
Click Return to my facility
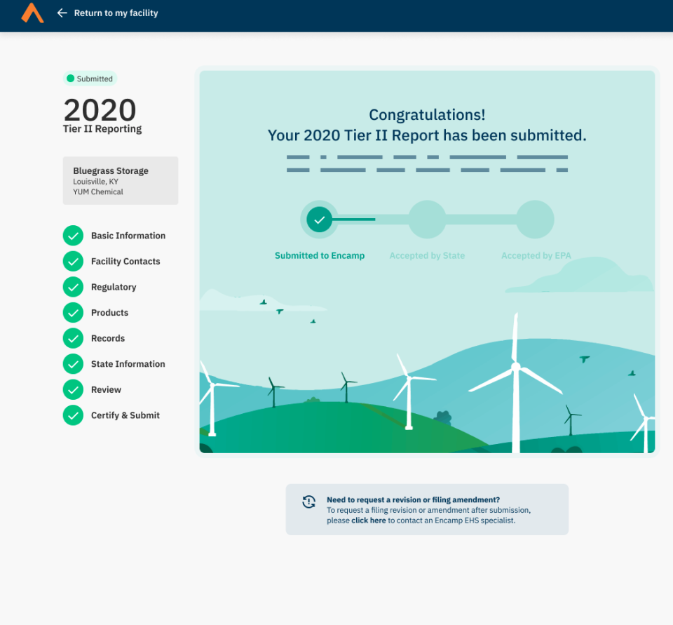tap(116, 13)
